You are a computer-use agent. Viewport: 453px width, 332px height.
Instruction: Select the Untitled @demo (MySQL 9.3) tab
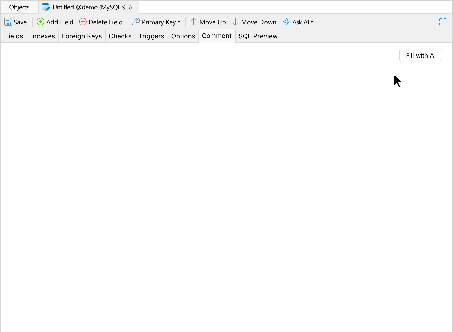click(89, 7)
